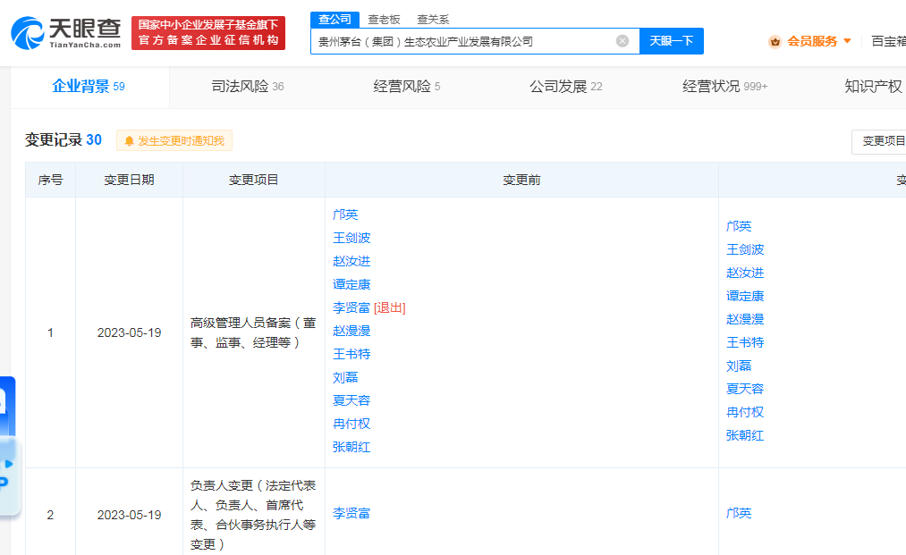906x555 pixels.
Task: Click the red official credit agency banner
Action: [208, 33]
